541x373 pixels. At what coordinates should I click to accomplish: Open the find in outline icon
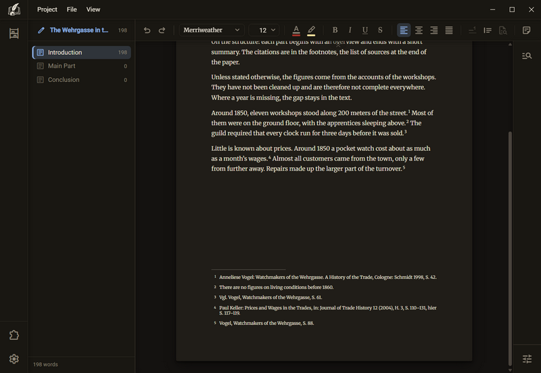pyautogui.click(x=527, y=56)
